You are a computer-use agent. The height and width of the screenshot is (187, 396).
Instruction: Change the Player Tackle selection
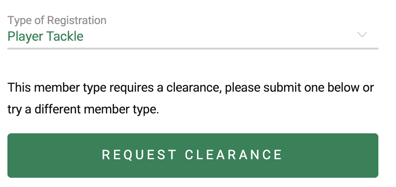193,36
